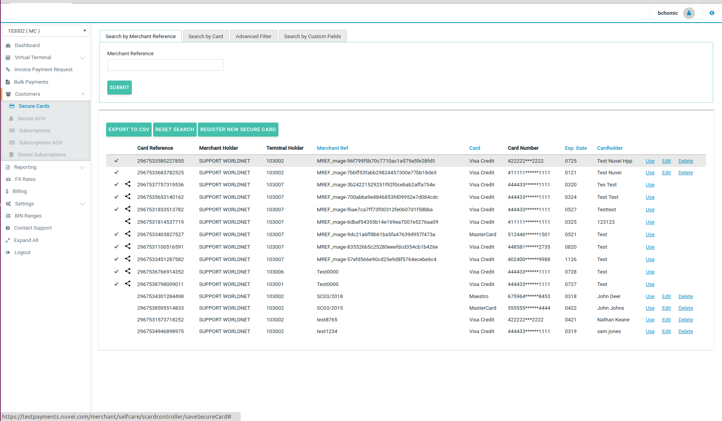Screen dimensions: 722x421
Task: Open the info icon in header
Action: [x=712, y=13]
